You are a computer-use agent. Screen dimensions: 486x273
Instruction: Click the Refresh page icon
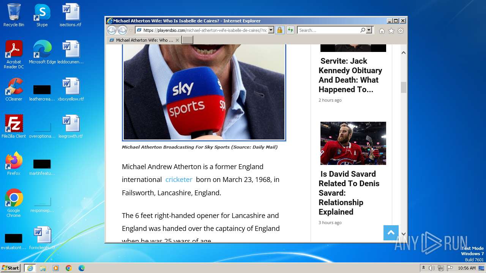coord(290,30)
